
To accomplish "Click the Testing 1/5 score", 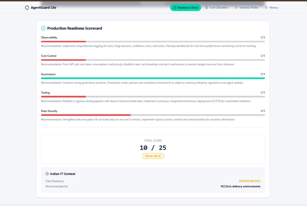I will (262, 93).
